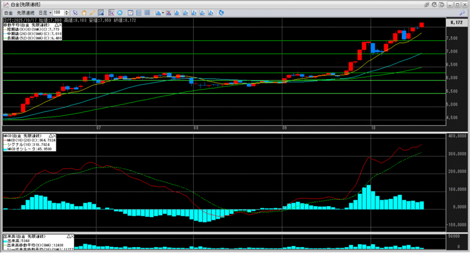Increase the bar count spinner from 100
Viewport: 470px width, 253px height.
point(67,11)
